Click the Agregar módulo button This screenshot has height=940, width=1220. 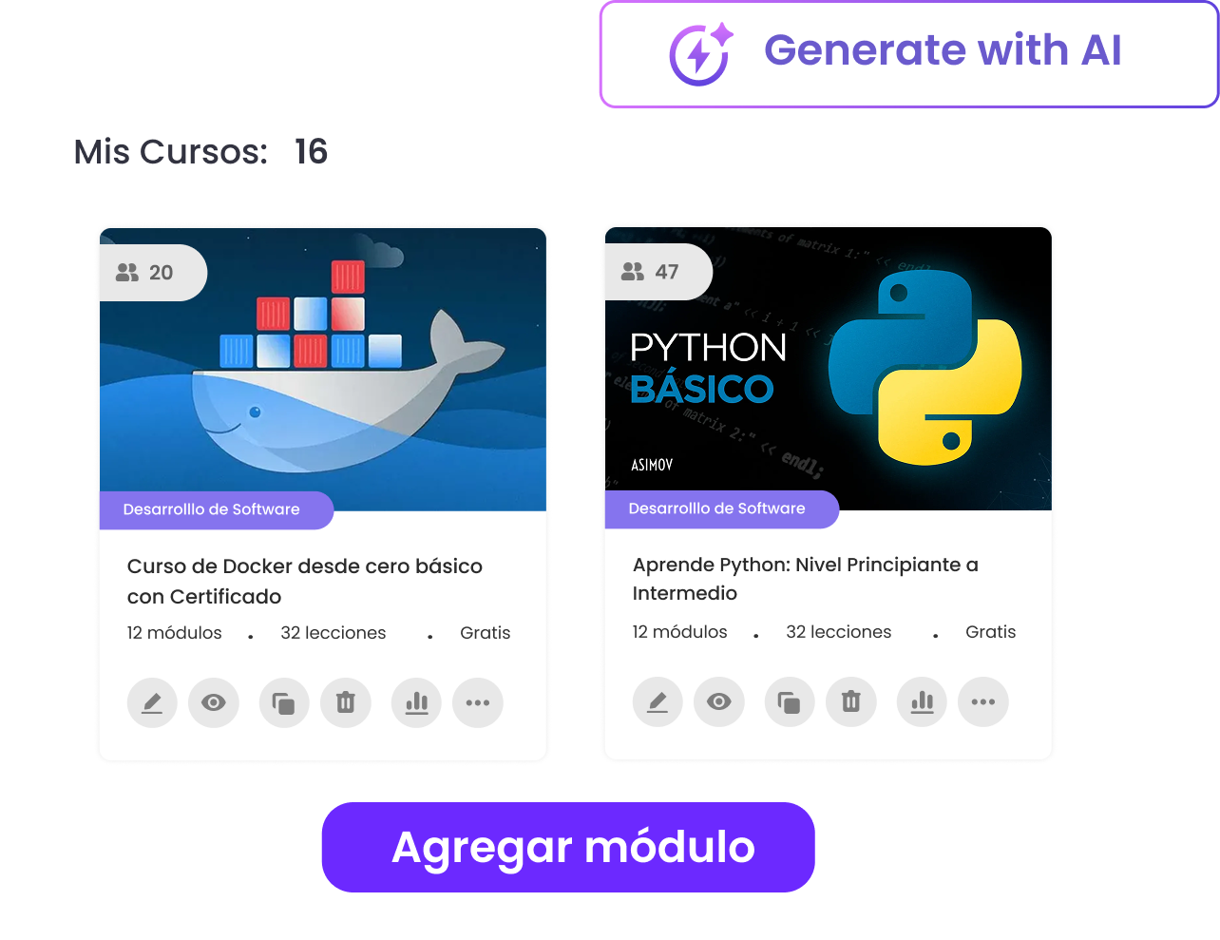568,847
